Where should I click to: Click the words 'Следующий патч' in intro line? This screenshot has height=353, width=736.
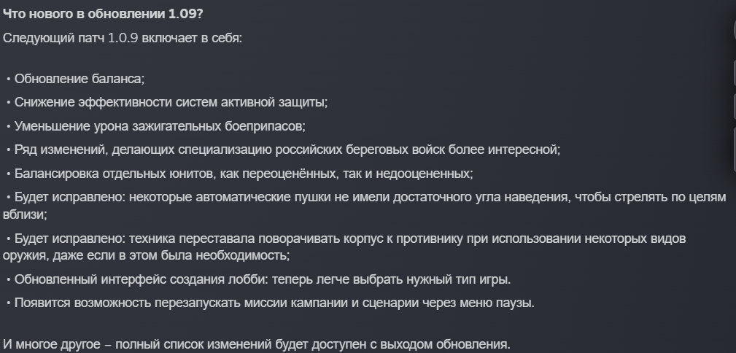[53, 38]
